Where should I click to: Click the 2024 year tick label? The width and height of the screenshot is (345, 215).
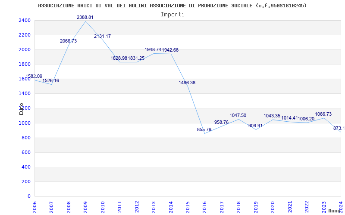point(341,207)
